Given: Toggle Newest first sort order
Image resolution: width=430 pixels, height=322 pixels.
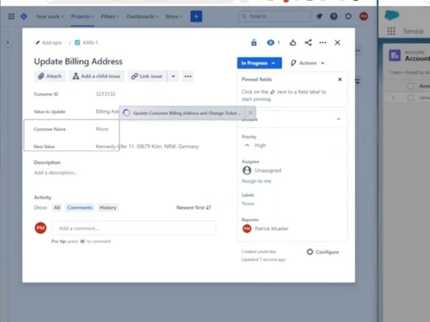Looking at the screenshot, I should (x=193, y=208).
